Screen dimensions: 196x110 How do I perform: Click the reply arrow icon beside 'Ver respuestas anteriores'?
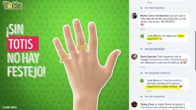click(x=141, y=73)
